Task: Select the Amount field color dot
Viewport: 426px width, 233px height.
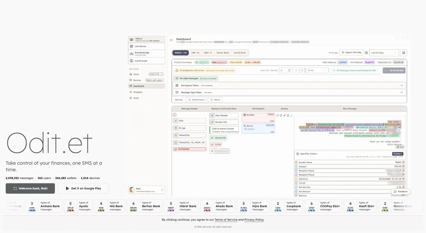Action: [x=296, y=166]
